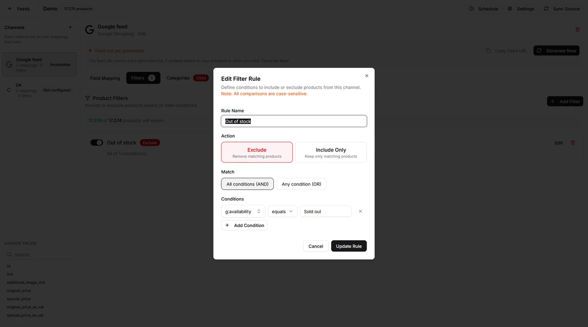The height and width of the screenshot is (327, 588).
Task: Toggle the Out of stock filter switch
Action: (97, 143)
